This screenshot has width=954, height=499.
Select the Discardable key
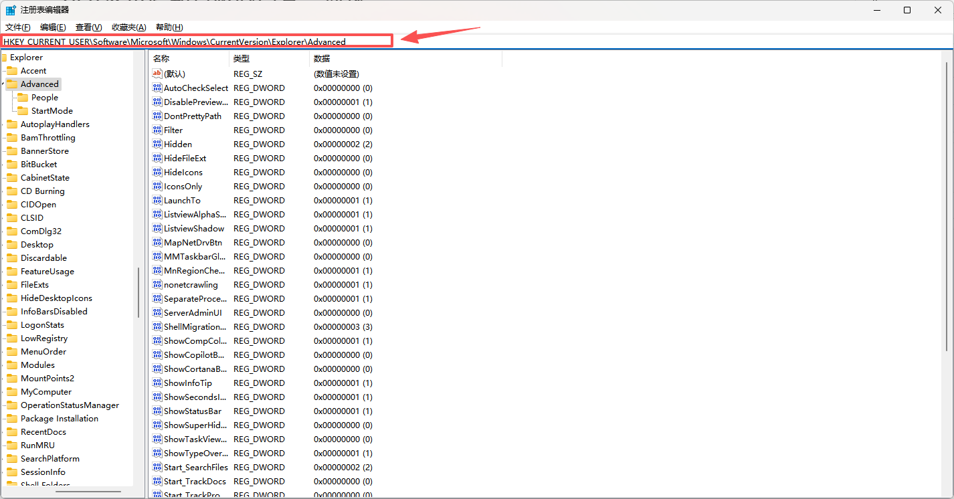click(x=43, y=258)
